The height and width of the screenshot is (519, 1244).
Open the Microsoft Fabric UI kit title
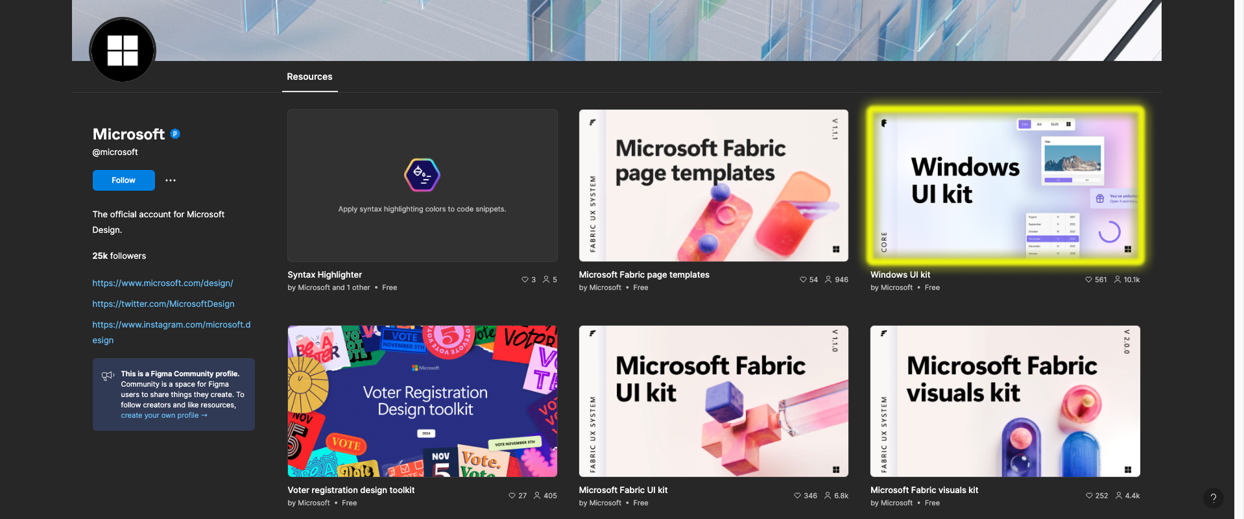(623, 490)
